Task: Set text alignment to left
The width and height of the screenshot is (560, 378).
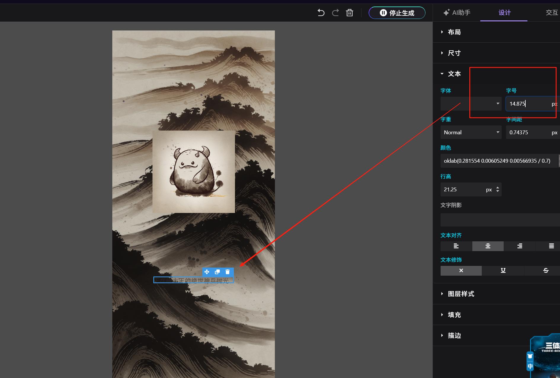Action: click(x=456, y=246)
